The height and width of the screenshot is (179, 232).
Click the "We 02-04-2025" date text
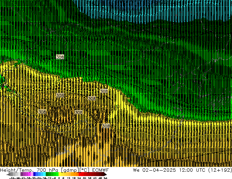154,170
